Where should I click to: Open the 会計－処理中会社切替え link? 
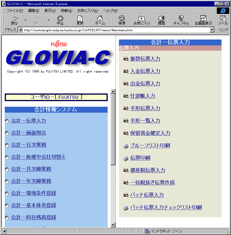pos(38,157)
